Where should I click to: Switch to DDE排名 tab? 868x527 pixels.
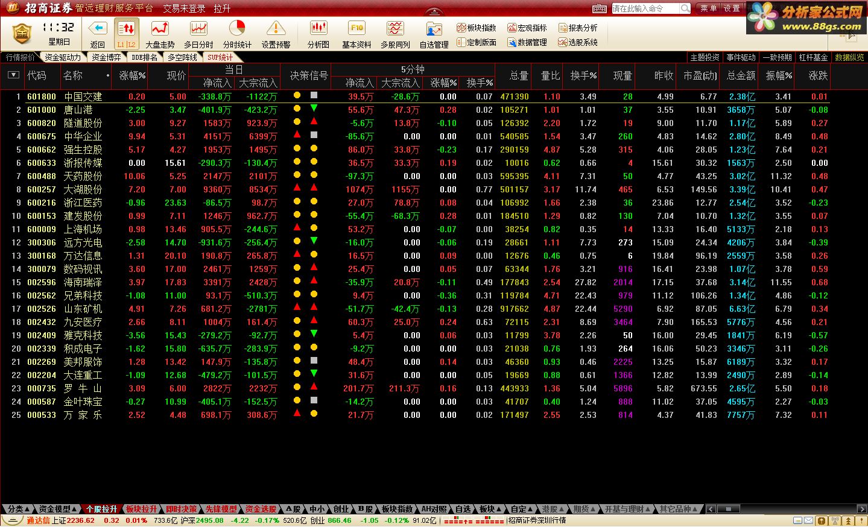pyautogui.click(x=144, y=57)
